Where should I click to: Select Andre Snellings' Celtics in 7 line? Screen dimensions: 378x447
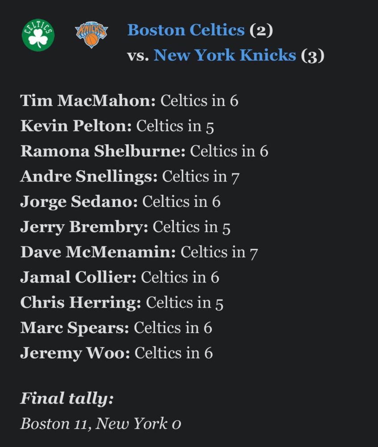(130, 176)
